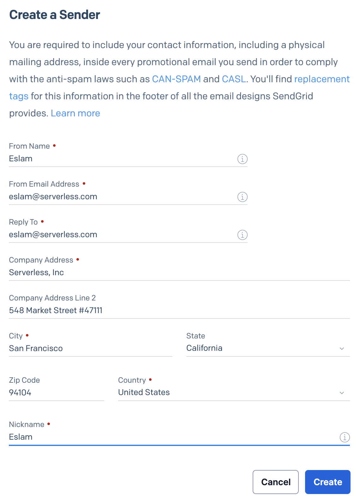This screenshot has height=501, width=360.
Task: Click into the From Email Address field
Action: coord(120,197)
